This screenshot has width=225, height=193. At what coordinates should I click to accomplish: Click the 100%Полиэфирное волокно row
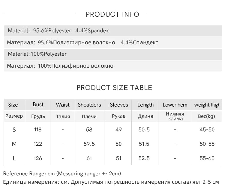(113, 66)
